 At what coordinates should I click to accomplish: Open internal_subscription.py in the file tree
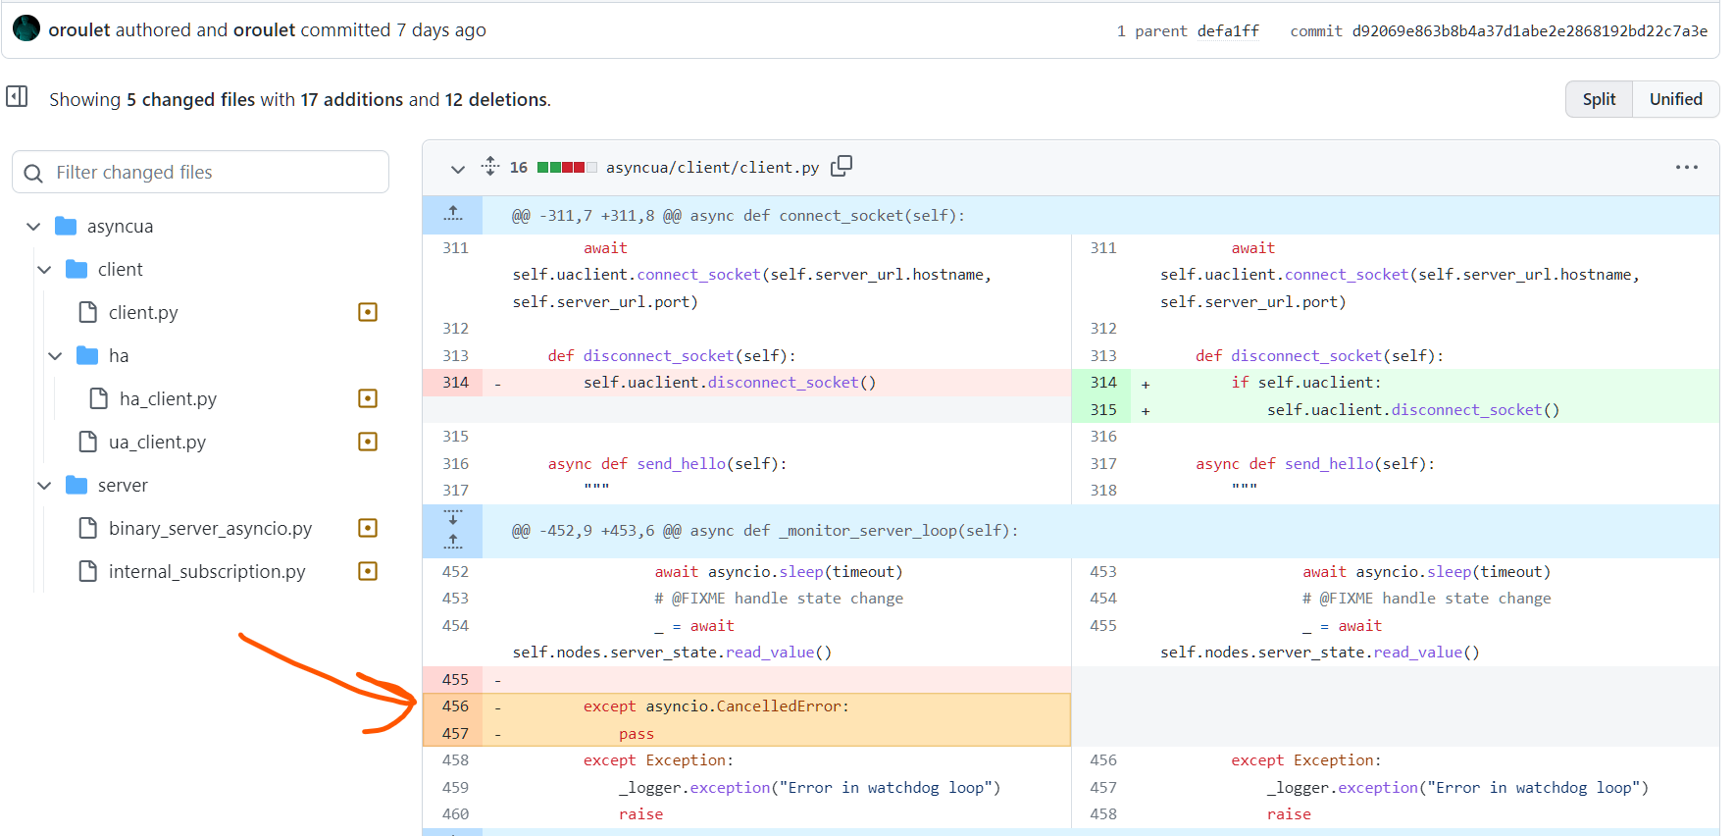coord(207,571)
